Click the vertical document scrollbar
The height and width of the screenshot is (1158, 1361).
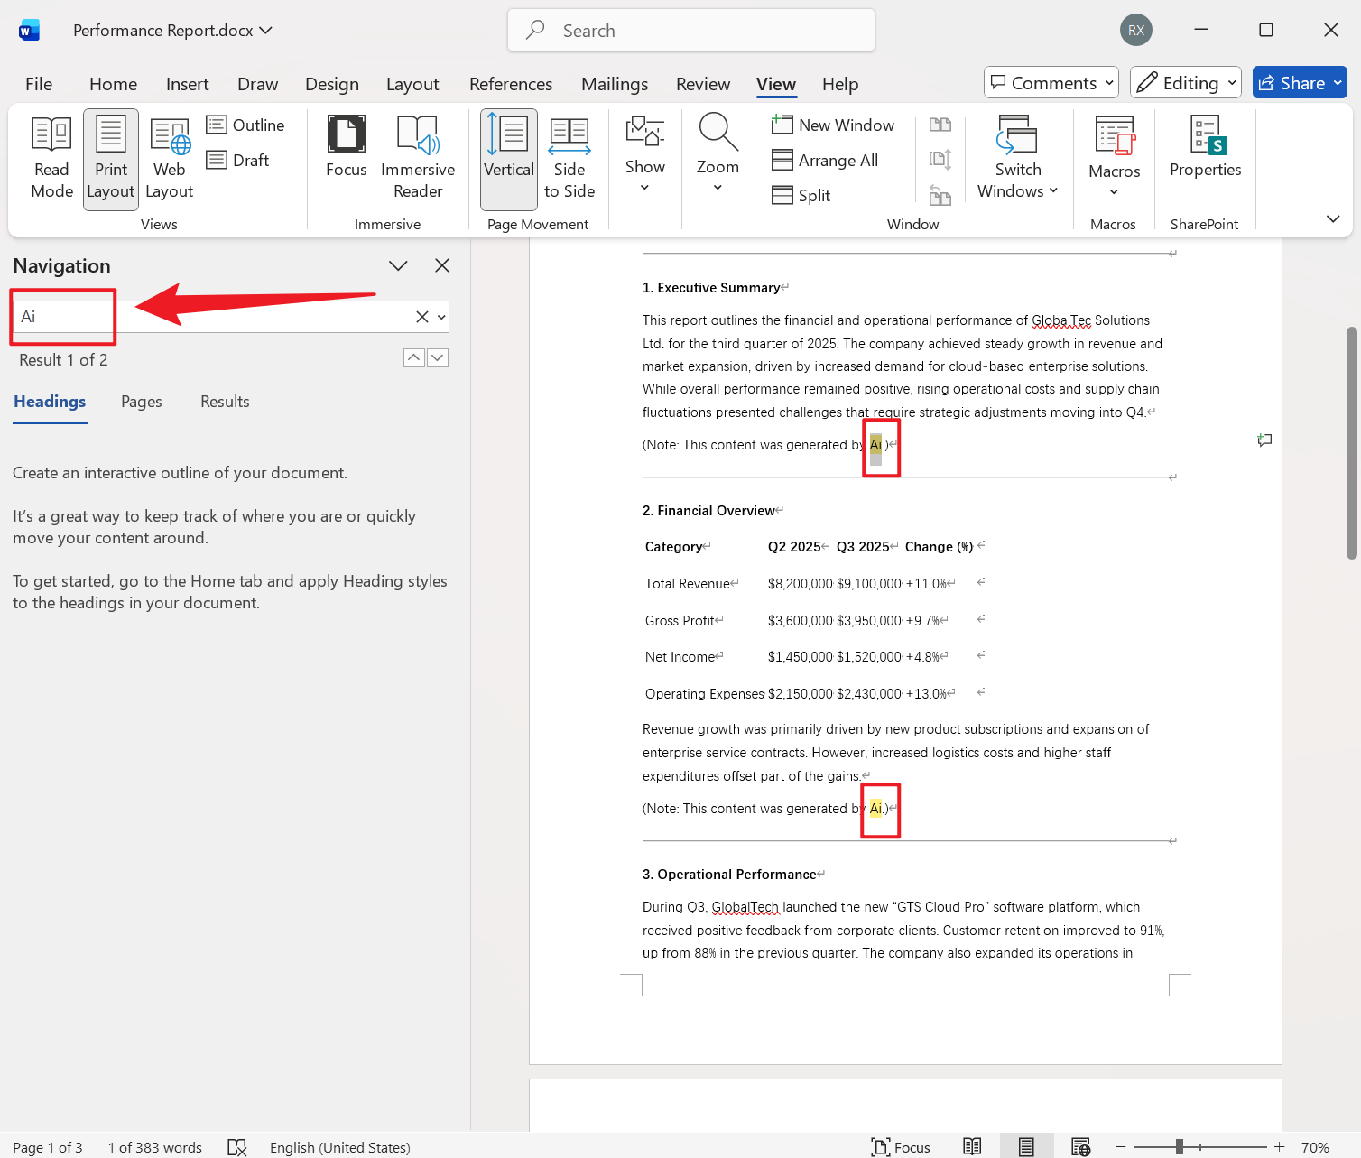point(1351,442)
